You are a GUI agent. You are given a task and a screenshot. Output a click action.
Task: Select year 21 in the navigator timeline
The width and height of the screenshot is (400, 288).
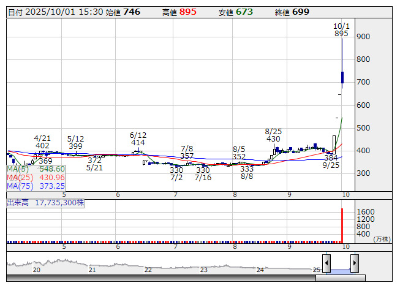click(92, 270)
